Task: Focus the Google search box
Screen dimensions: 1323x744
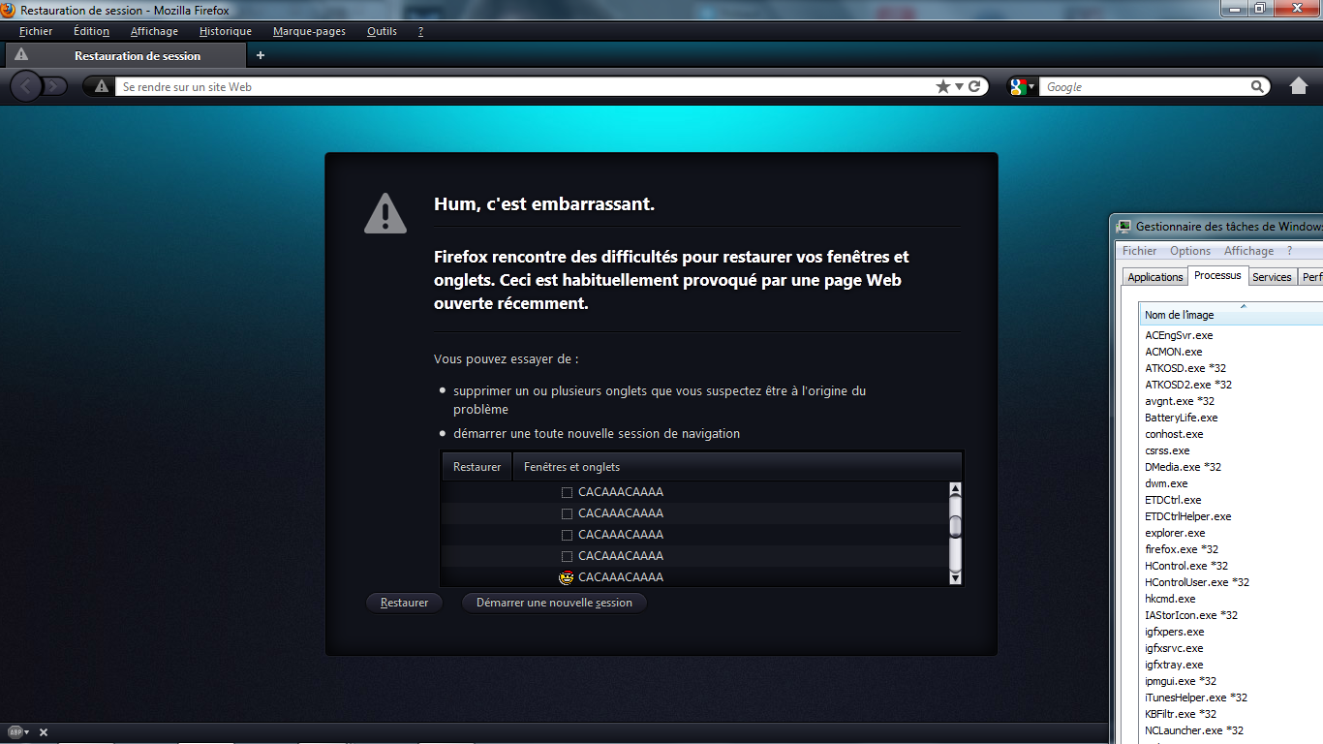Action: (1145, 86)
